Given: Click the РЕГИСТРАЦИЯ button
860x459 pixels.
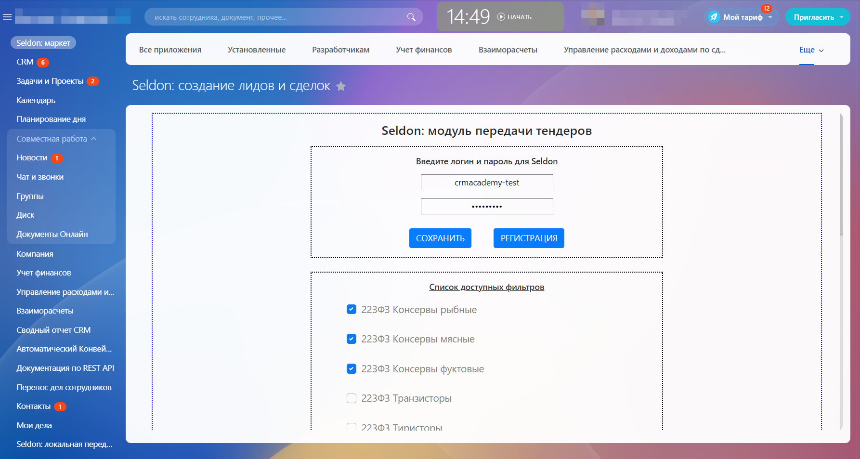Looking at the screenshot, I should coord(528,238).
